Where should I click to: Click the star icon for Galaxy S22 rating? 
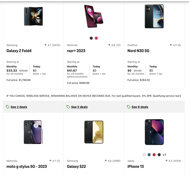106,161
